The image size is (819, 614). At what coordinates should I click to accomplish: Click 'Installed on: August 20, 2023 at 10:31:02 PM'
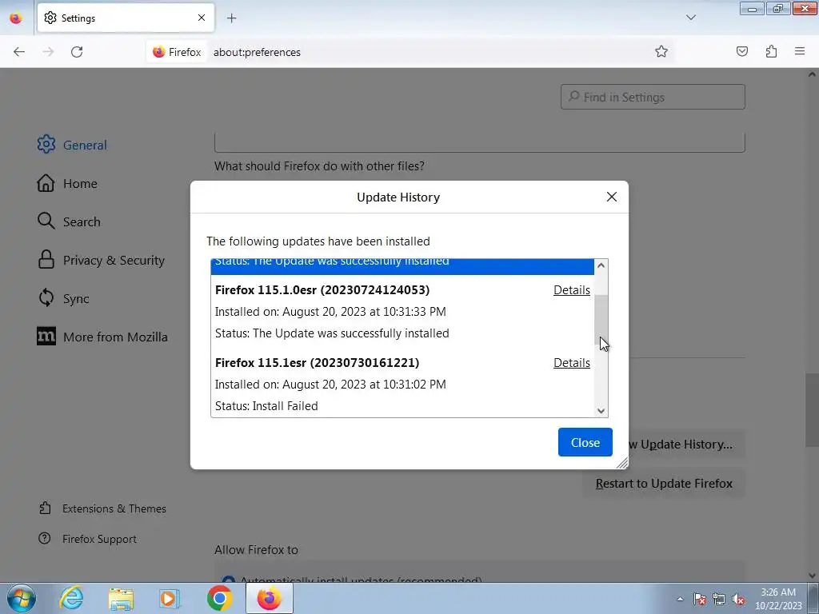coord(330,385)
